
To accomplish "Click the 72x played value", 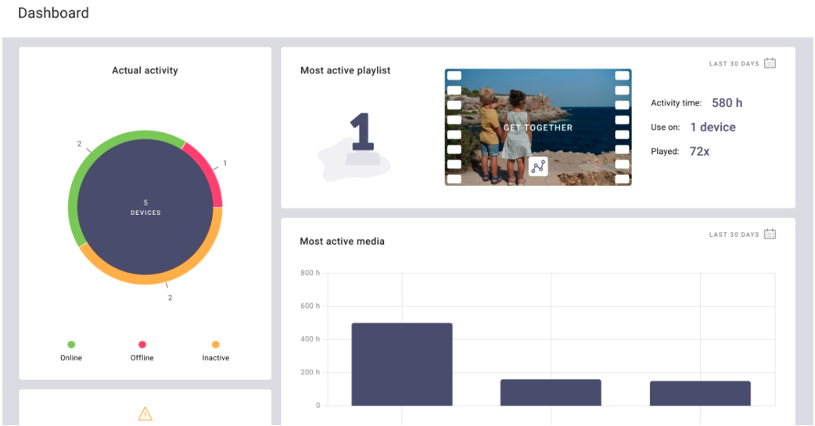I will pyautogui.click(x=699, y=151).
